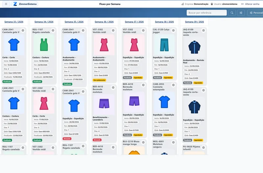
Task: Click 'Finalizado 27/08/2026' text
Action: (x=73, y=79)
